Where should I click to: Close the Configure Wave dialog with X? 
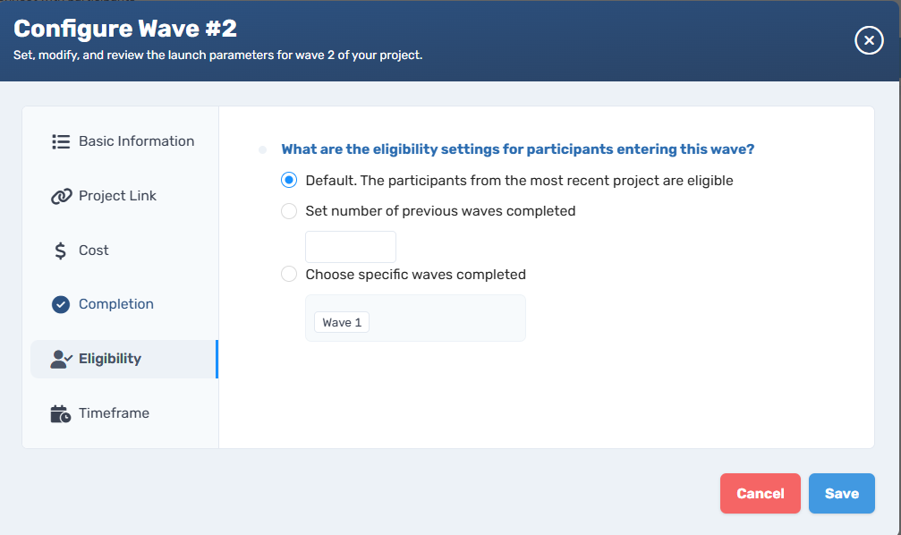point(869,40)
